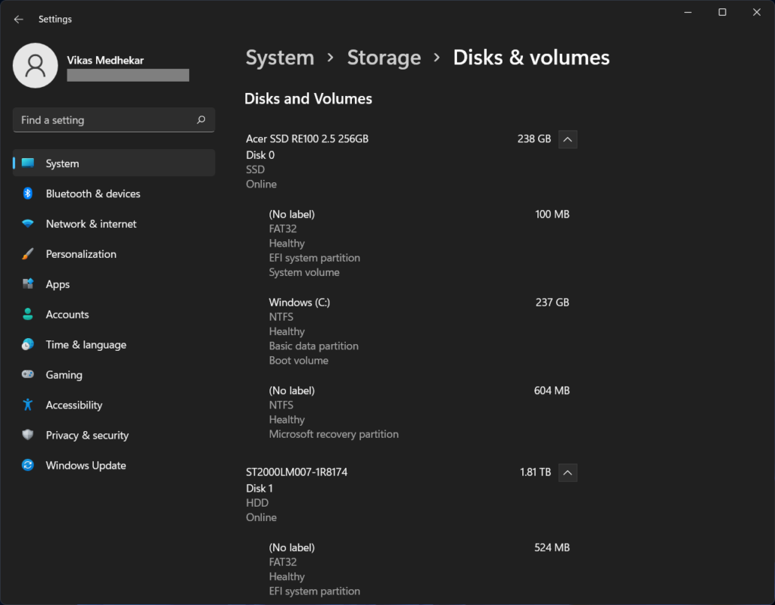Viewport: 775px width, 605px height.
Task: Click the Network wifi icon in sidebar
Action: (28, 224)
